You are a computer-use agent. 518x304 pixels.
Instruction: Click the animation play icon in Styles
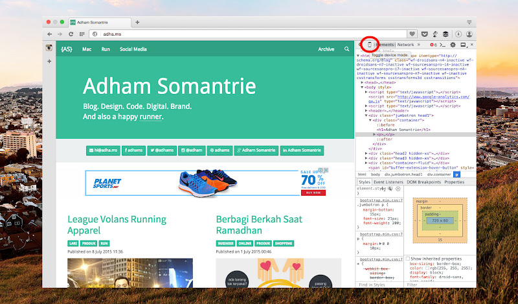[398, 189]
